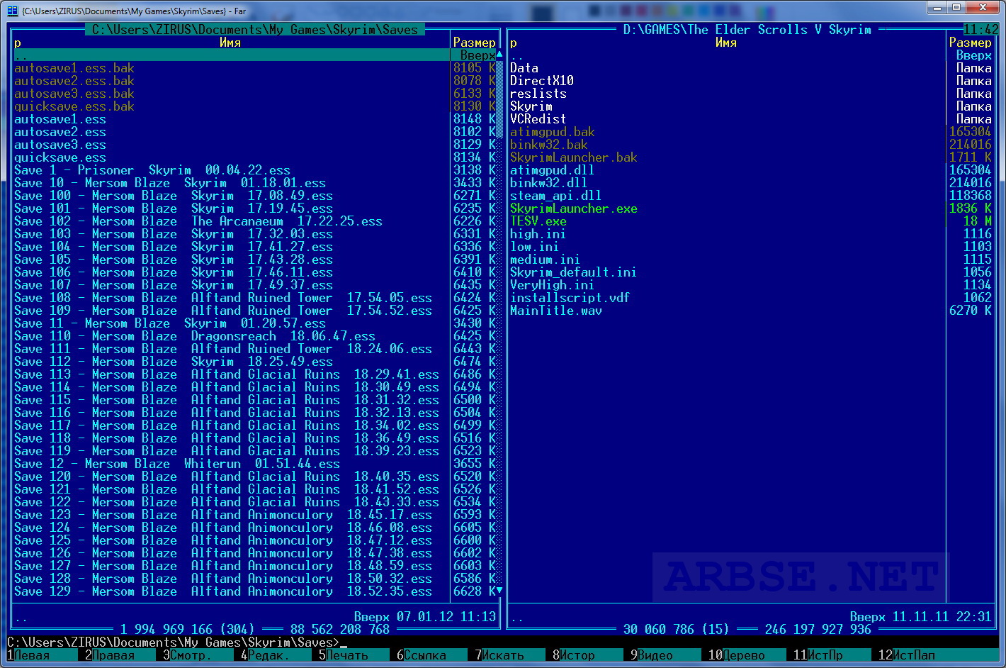Viewport: 1006px width, 668px height.
Task: Select Save 108 Alftand Ruined Tower file
Action: coord(223,298)
